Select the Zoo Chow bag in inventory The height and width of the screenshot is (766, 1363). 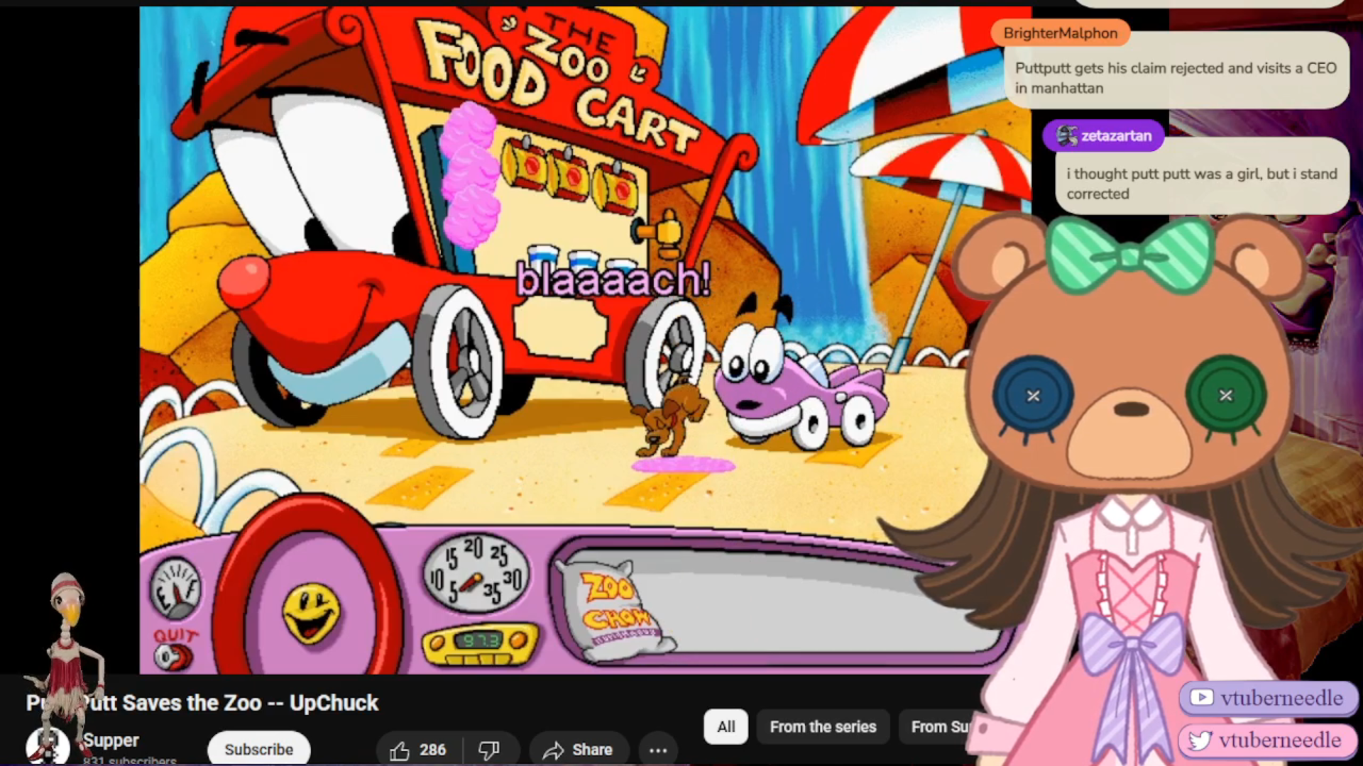tap(616, 609)
